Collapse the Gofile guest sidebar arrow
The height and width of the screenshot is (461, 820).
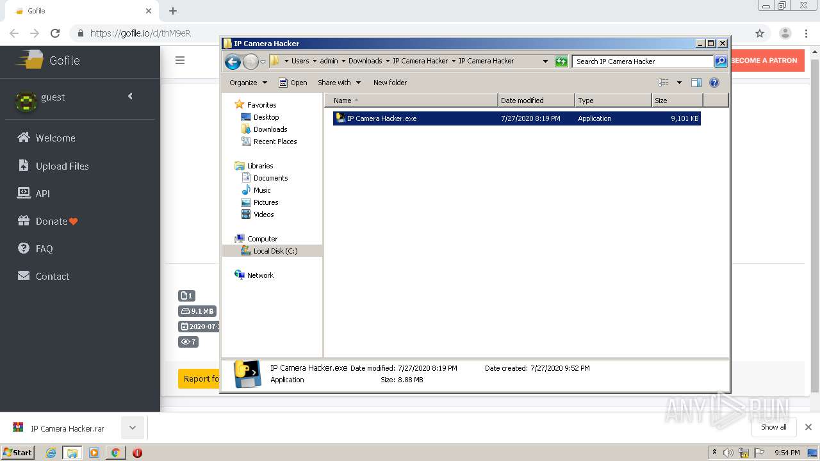130,96
